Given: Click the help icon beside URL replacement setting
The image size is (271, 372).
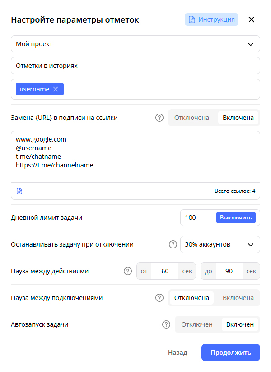Looking at the screenshot, I should coord(159,118).
